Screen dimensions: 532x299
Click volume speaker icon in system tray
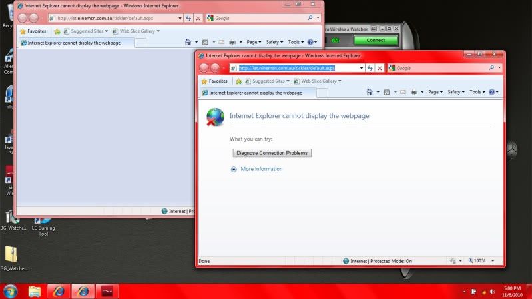(x=492, y=292)
